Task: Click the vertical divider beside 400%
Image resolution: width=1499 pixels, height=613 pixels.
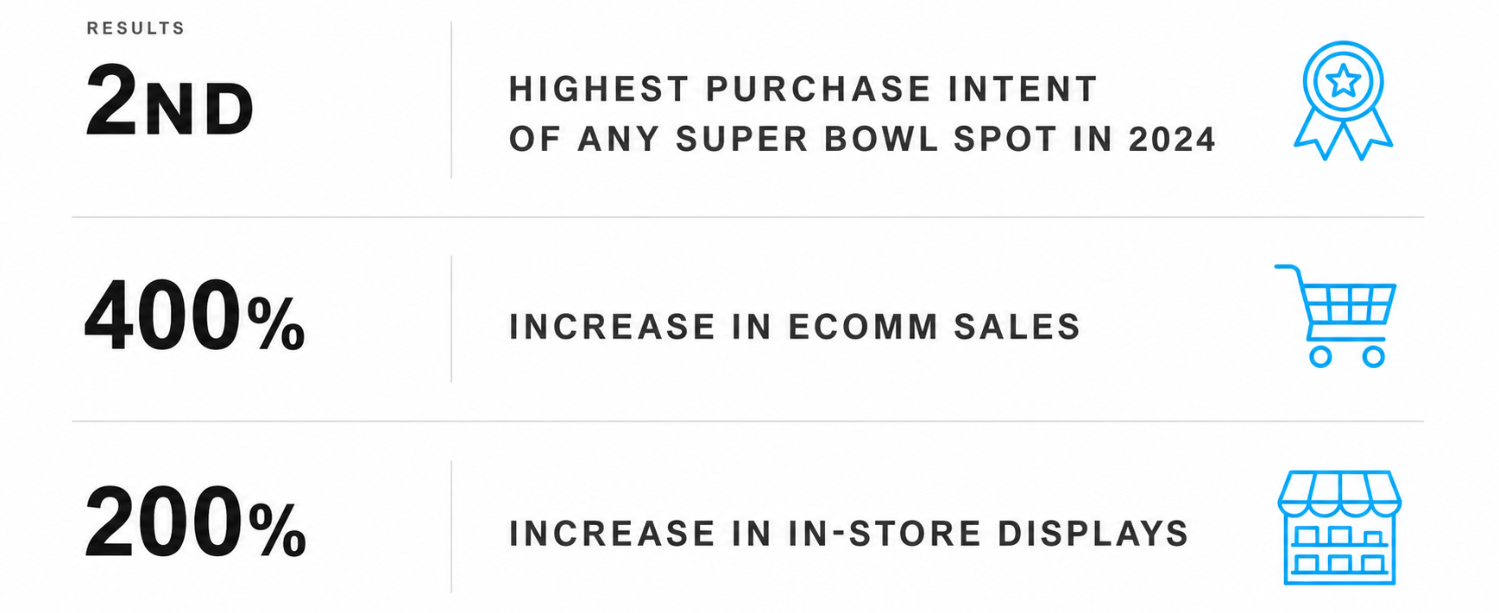Action: (x=451, y=319)
